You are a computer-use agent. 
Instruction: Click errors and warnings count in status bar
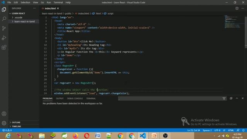[x=7, y=131]
